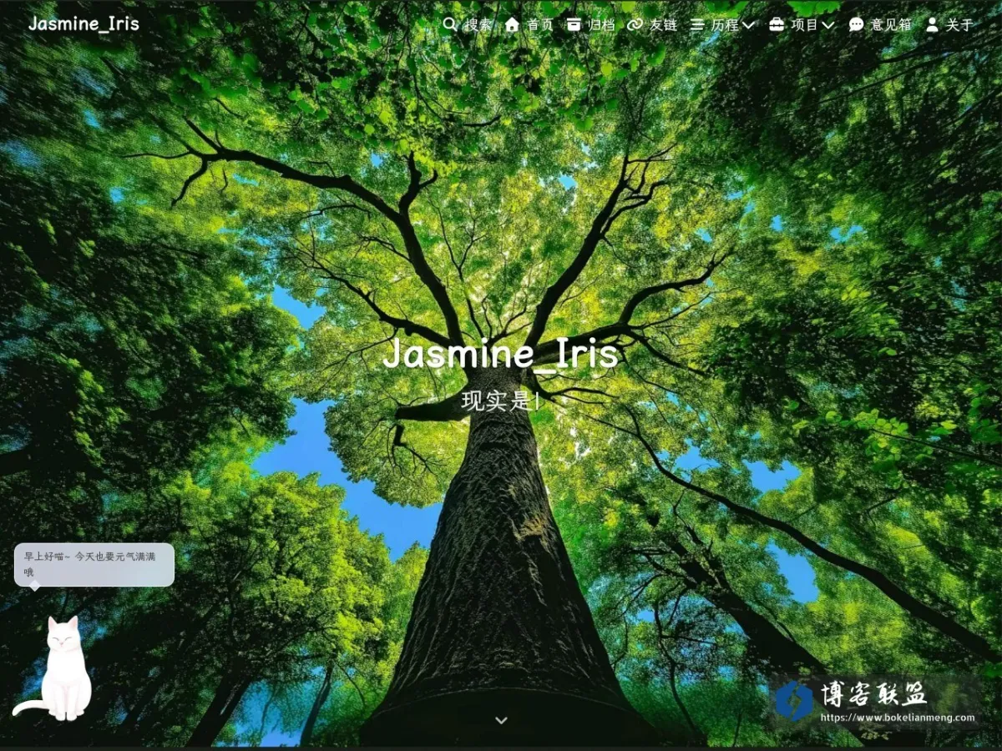Viewport: 1002px width, 751px height.
Task: Click the cat's 早上好喵 speech bubble
Action: click(x=94, y=565)
